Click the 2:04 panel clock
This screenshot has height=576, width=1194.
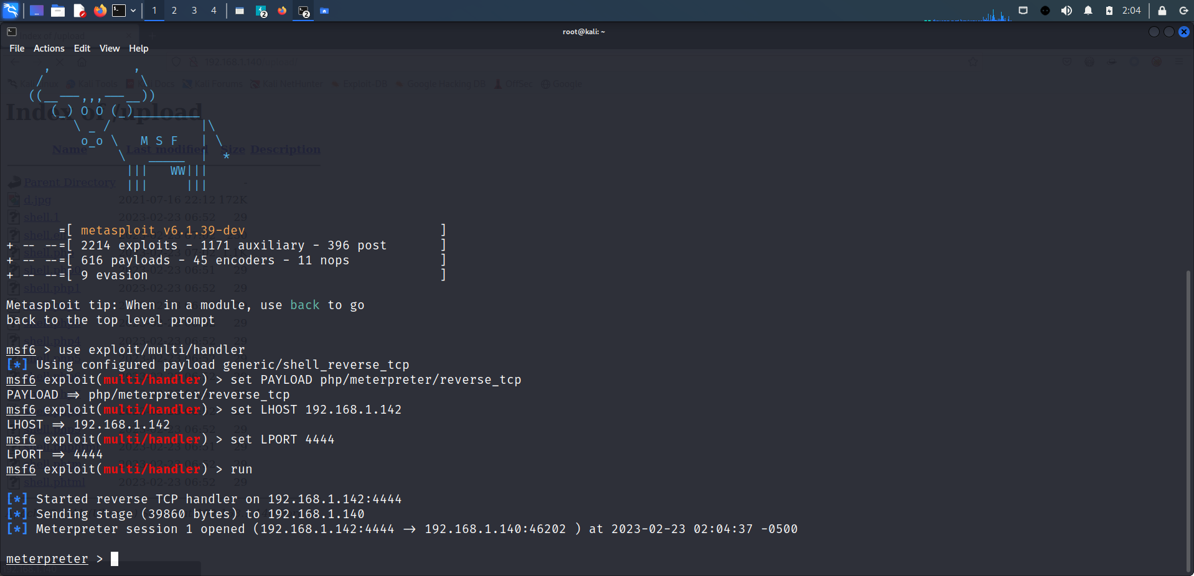click(x=1132, y=11)
